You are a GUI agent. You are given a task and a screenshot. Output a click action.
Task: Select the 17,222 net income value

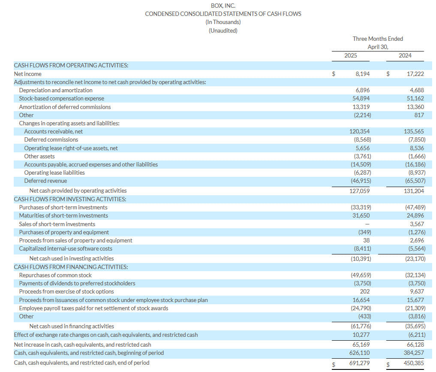point(415,74)
